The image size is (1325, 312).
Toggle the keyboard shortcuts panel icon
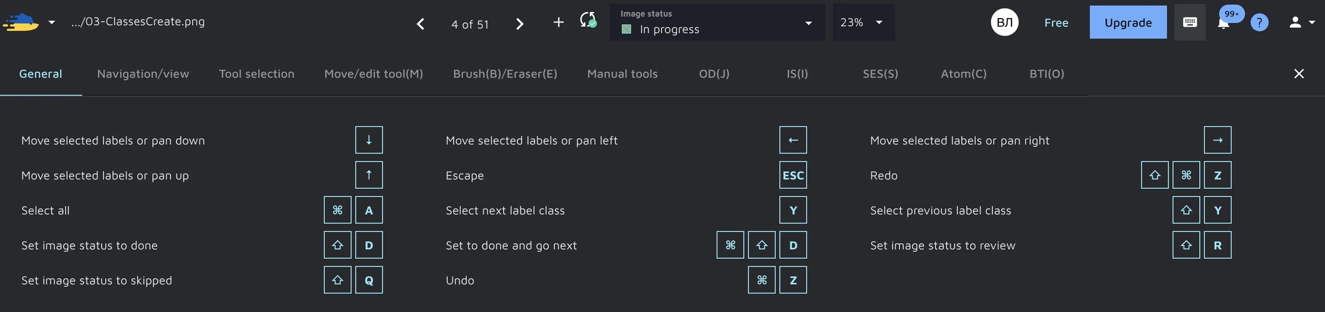1190,22
